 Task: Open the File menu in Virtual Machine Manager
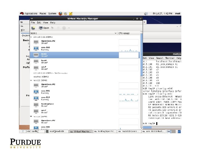(33, 23)
